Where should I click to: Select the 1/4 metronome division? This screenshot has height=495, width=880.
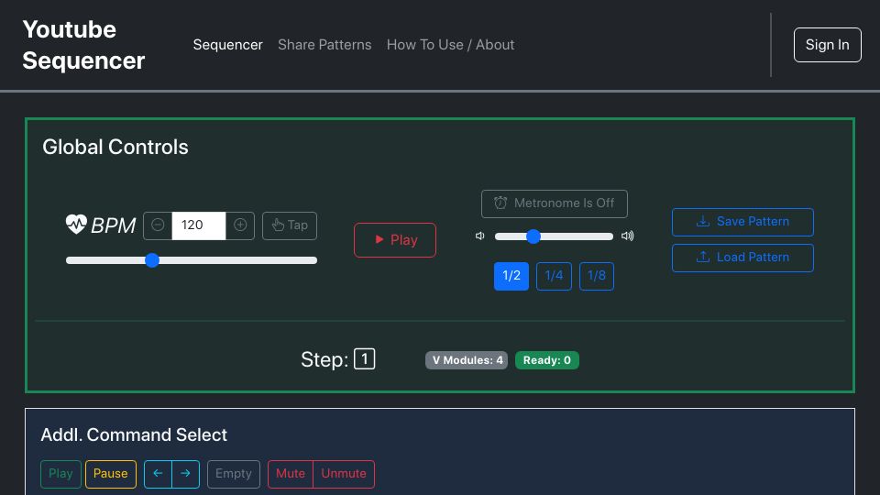554,276
